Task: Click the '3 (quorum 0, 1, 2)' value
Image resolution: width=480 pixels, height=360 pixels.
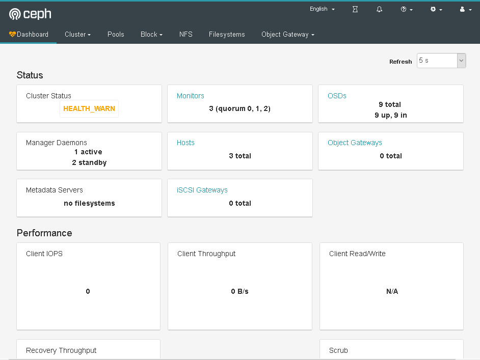Action: (239, 108)
